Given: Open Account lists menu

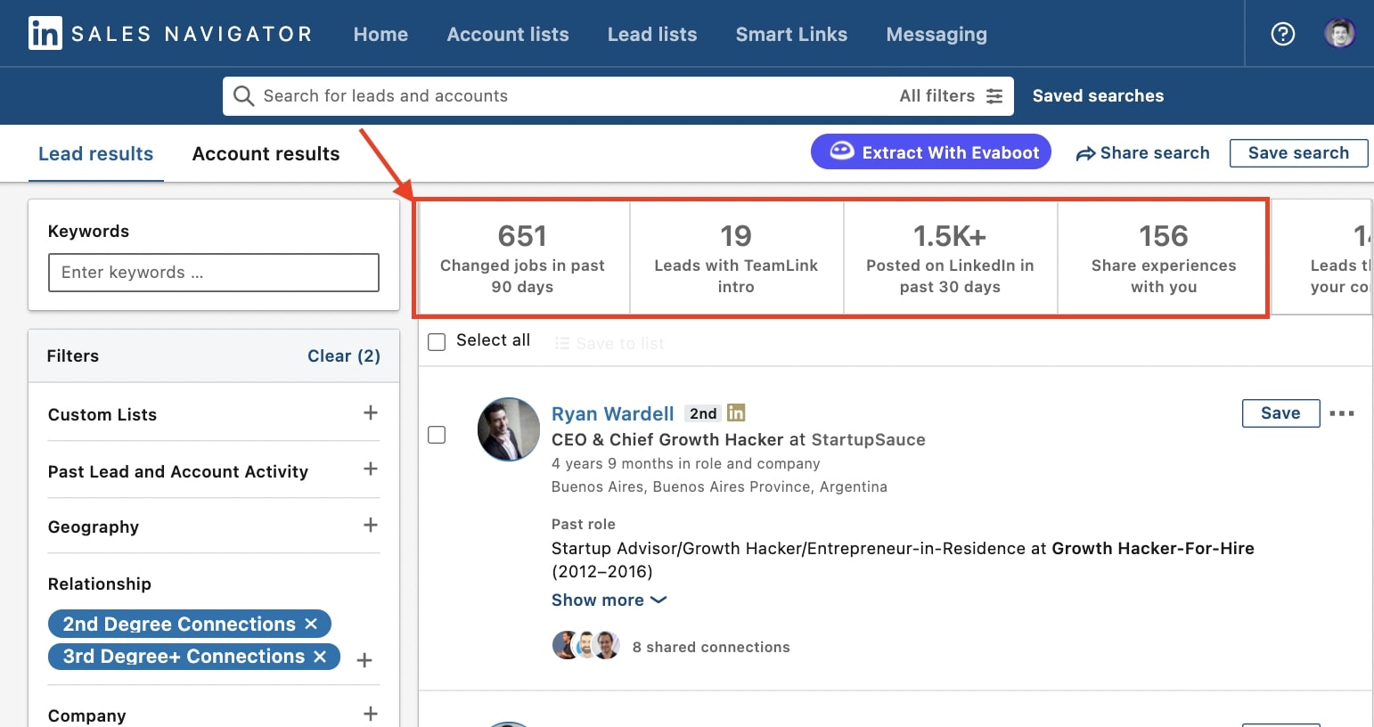Looking at the screenshot, I should point(508,35).
